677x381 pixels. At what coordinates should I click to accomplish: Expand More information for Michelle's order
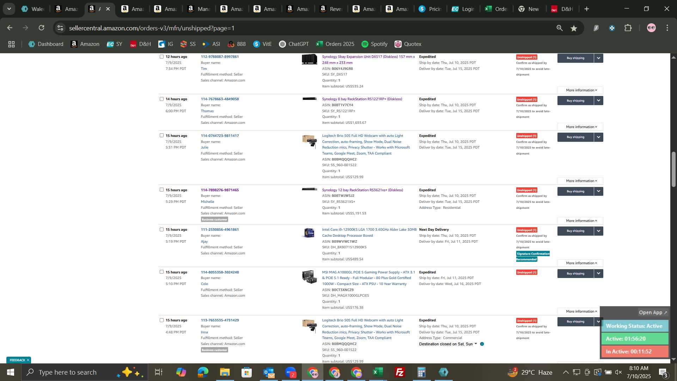580,221
